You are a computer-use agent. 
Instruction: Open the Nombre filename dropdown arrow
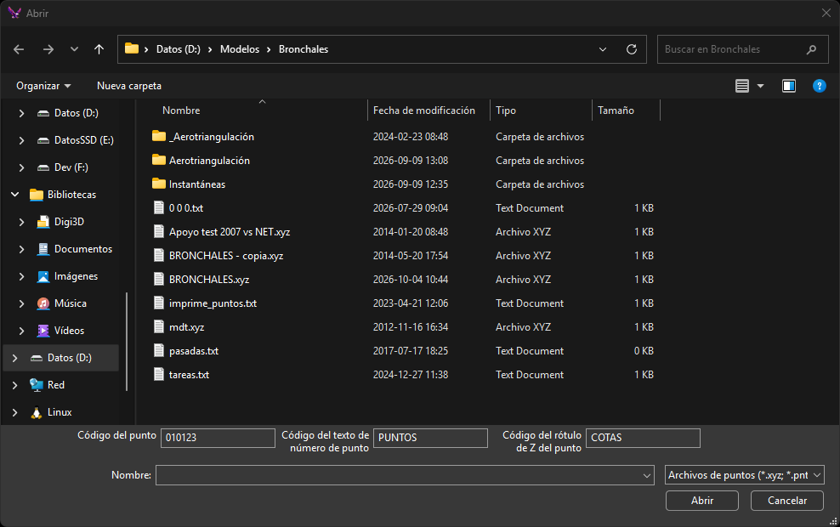647,476
